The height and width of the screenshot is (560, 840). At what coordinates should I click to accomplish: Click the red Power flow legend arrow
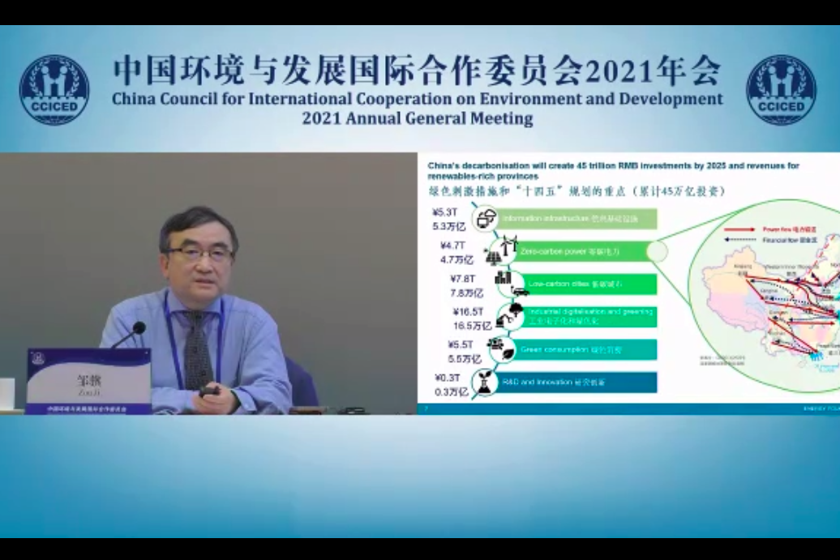(741, 229)
